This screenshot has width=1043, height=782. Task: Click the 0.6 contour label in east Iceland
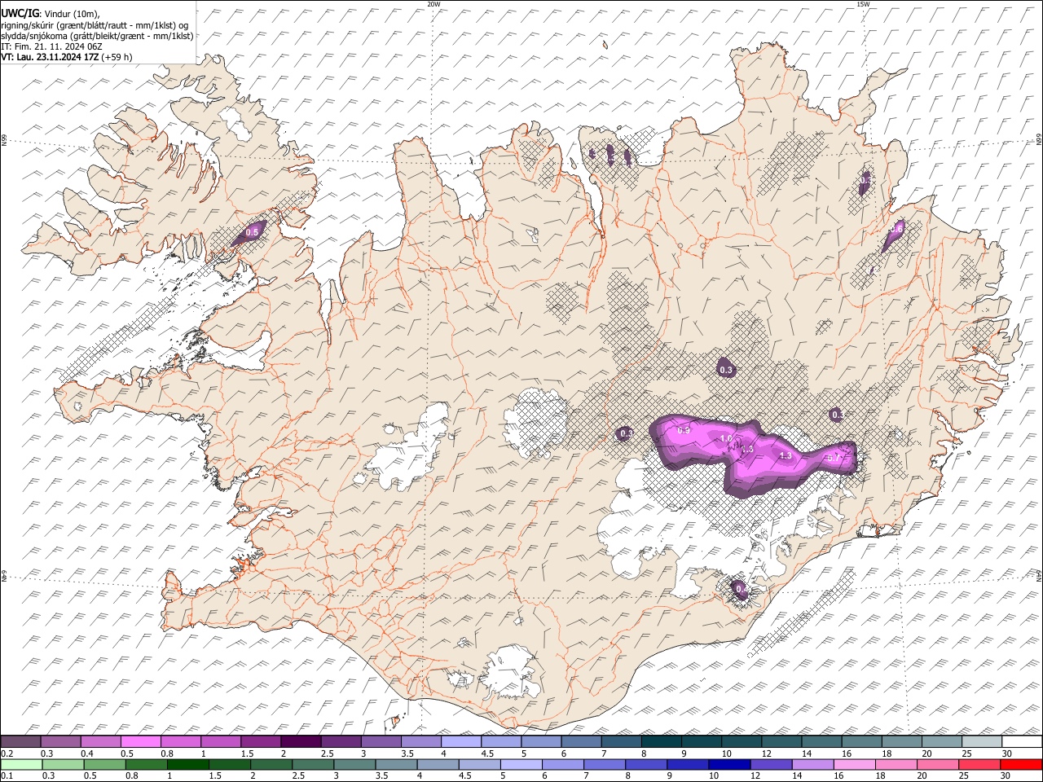[896, 230]
